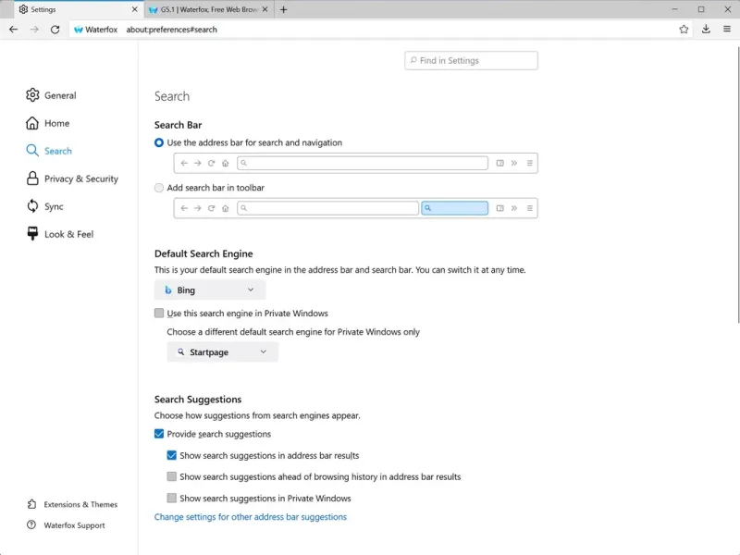Open the Home settings category
The width and height of the screenshot is (740, 555).
(x=56, y=123)
